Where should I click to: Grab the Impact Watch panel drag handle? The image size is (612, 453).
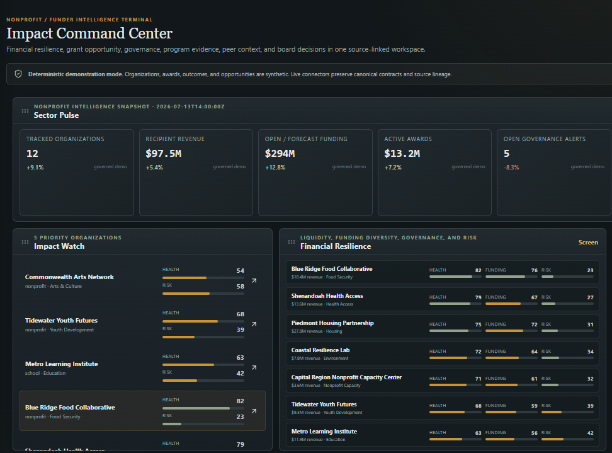coord(25,242)
